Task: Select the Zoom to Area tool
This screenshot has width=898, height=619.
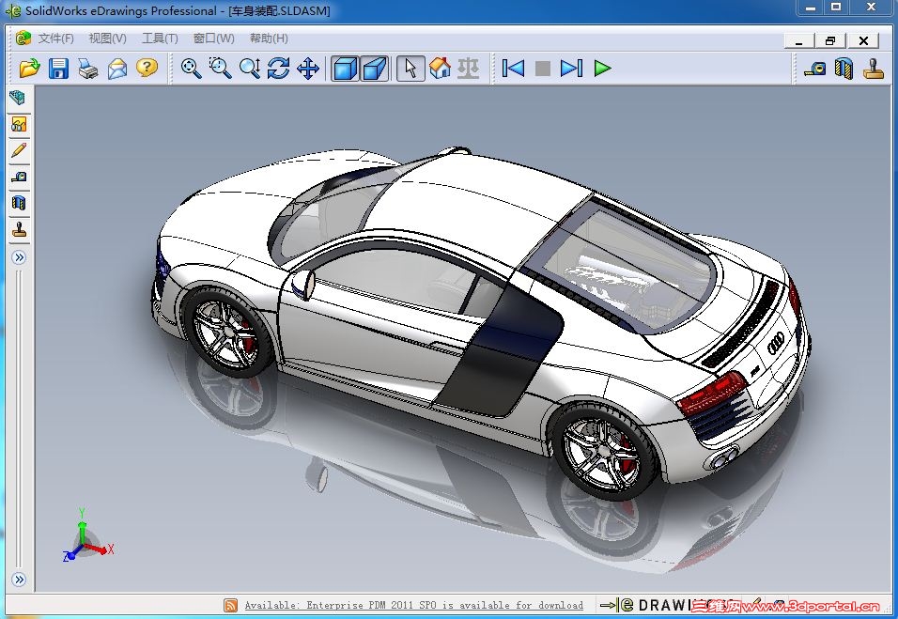Action: coord(220,69)
